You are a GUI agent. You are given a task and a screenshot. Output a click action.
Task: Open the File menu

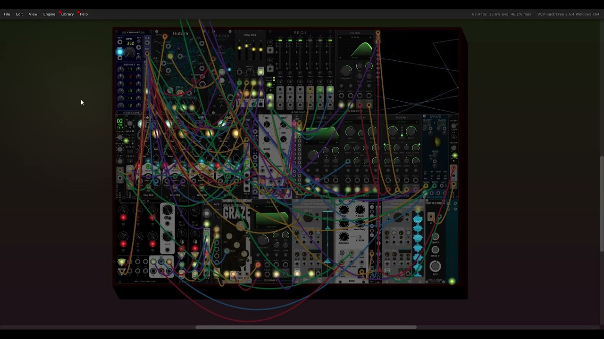[7, 14]
